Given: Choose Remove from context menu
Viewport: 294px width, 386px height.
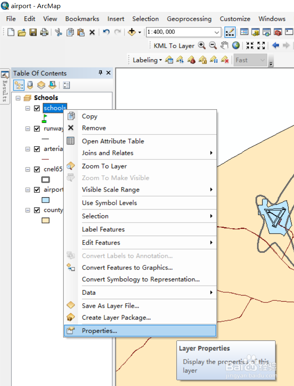Looking at the screenshot, I should point(140,128).
